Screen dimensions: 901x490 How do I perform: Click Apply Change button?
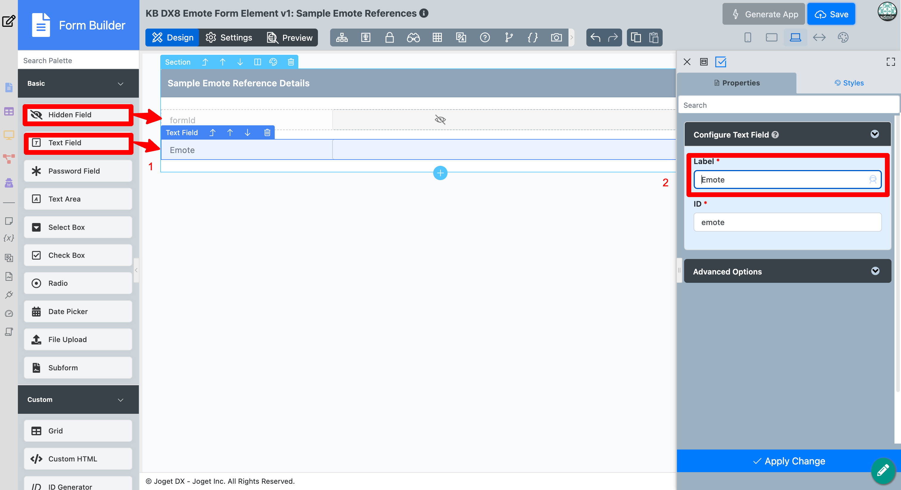[788, 461]
